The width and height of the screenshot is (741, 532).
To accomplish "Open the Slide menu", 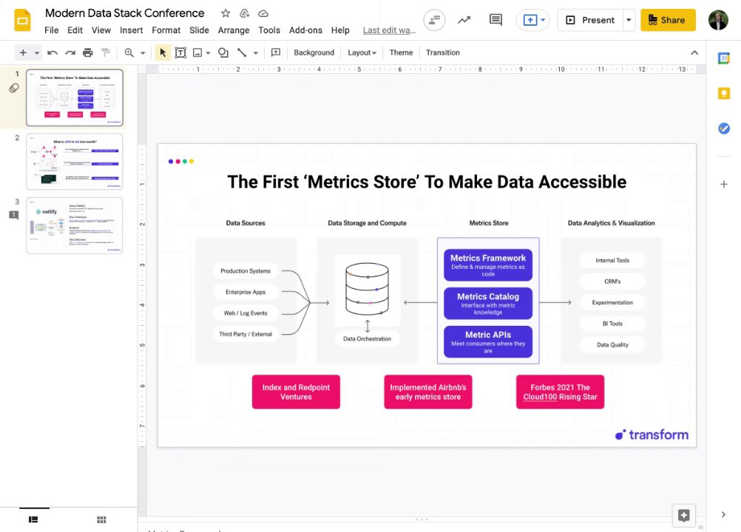I will click(199, 30).
